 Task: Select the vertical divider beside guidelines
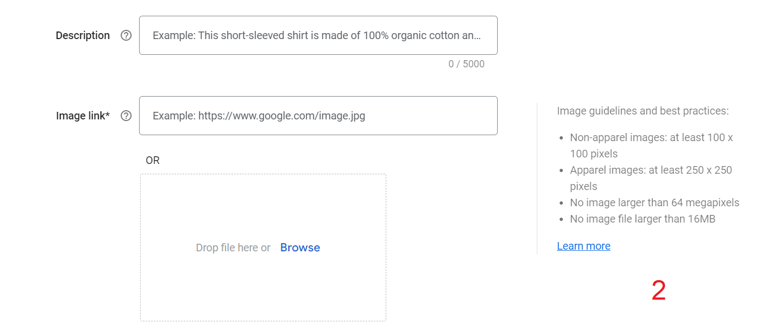[537, 178]
